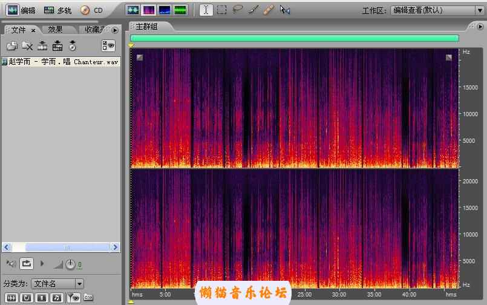The height and width of the screenshot is (305, 487).
Task: Click the top-right fade handle in spectrogram
Action: point(449,57)
